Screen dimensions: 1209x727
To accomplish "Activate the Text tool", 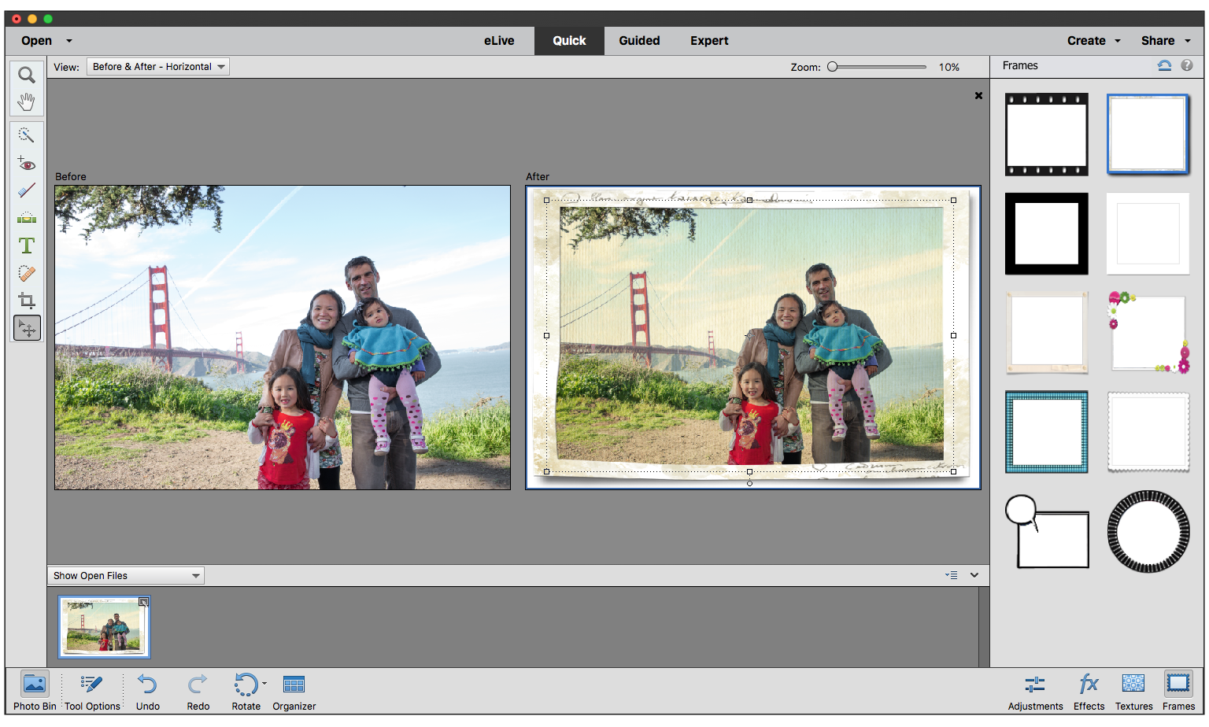I will (27, 245).
